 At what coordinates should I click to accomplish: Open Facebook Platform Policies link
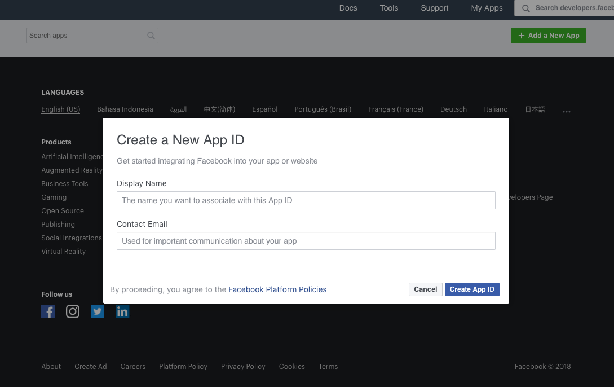click(277, 289)
